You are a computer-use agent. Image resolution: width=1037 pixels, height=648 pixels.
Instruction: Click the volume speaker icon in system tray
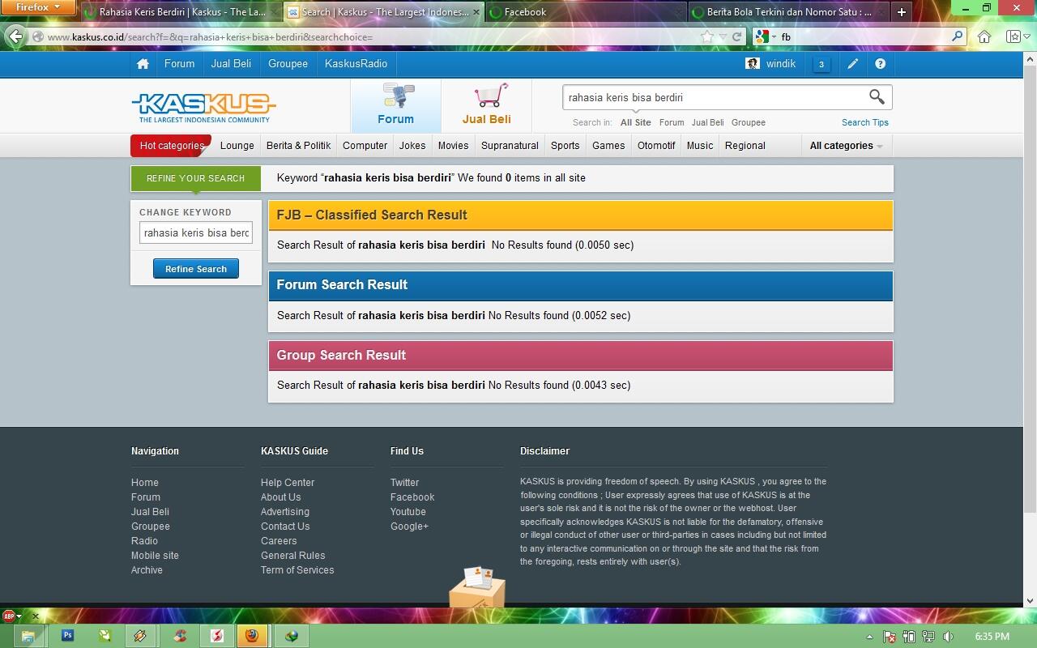[x=948, y=637]
